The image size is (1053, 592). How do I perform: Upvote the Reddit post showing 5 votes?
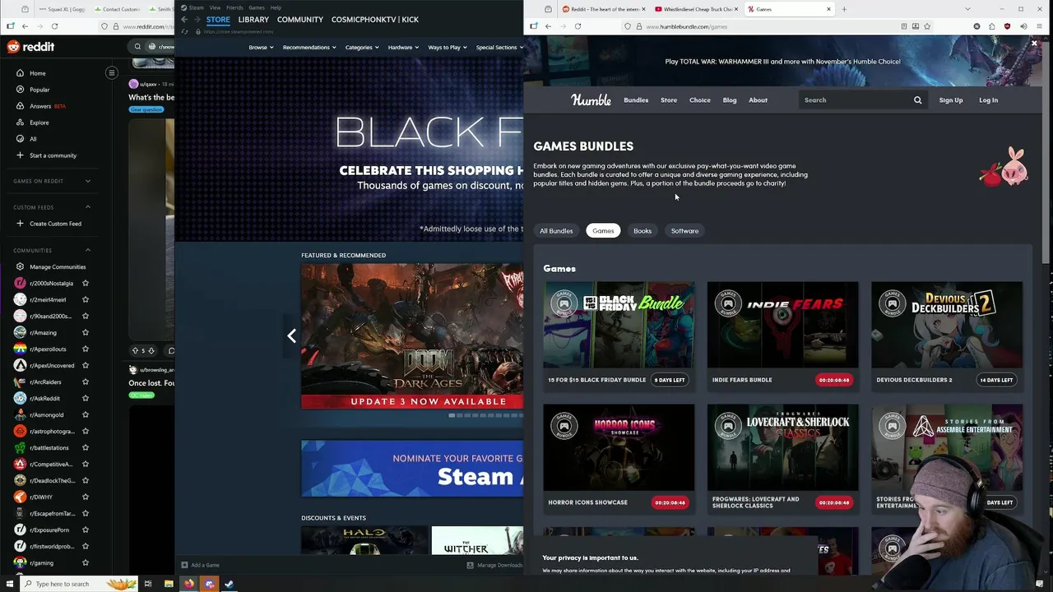tap(135, 350)
